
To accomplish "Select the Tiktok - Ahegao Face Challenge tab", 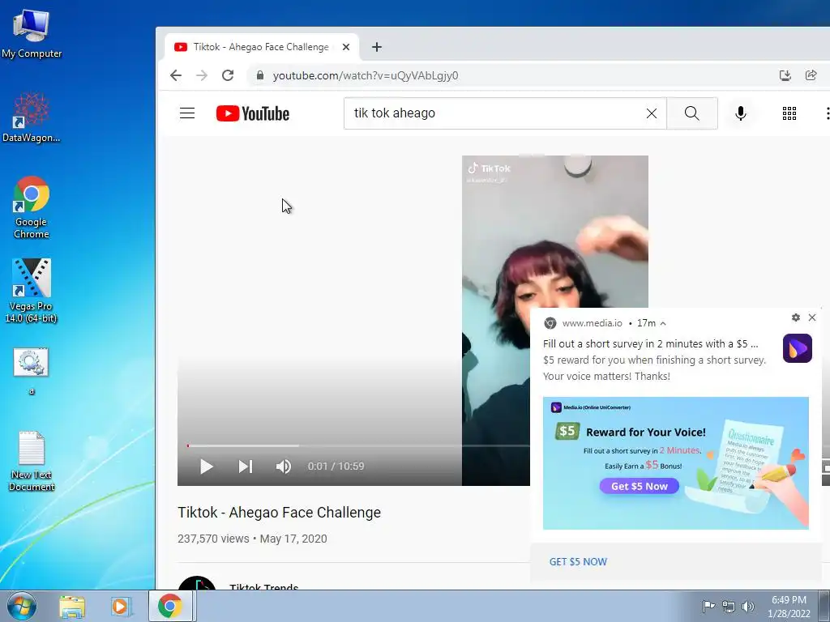I will tap(262, 47).
